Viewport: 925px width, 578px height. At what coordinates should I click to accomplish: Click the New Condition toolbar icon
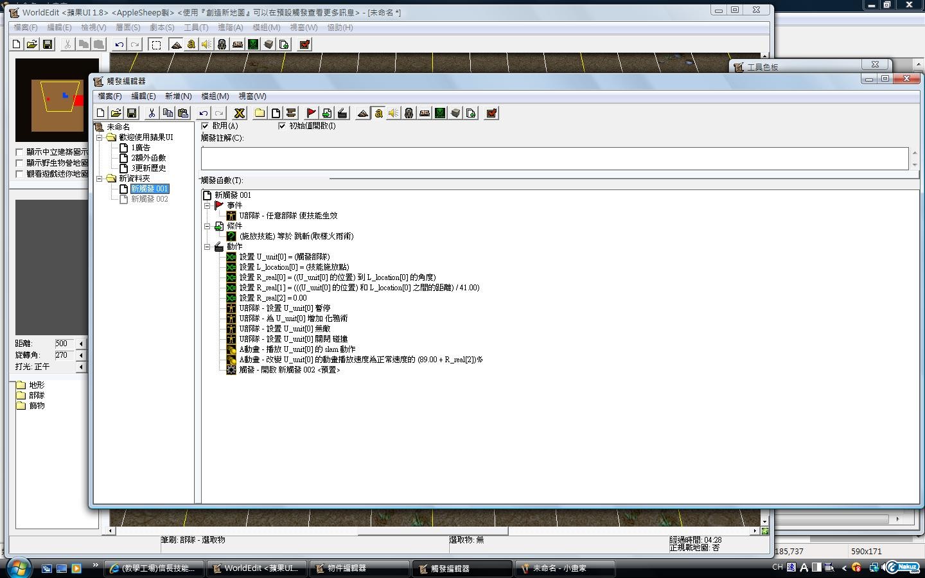(x=327, y=113)
